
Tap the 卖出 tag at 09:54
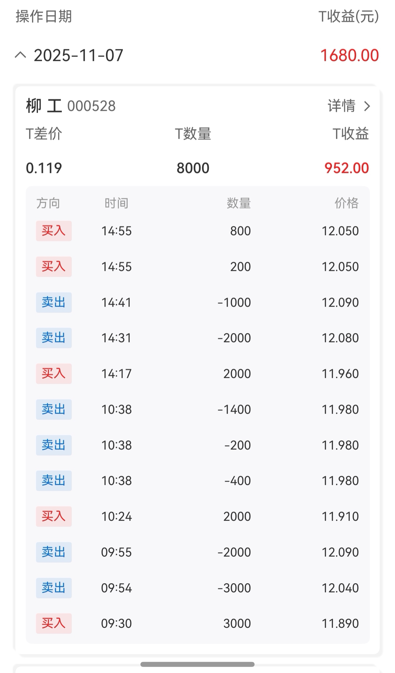pos(54,588)
